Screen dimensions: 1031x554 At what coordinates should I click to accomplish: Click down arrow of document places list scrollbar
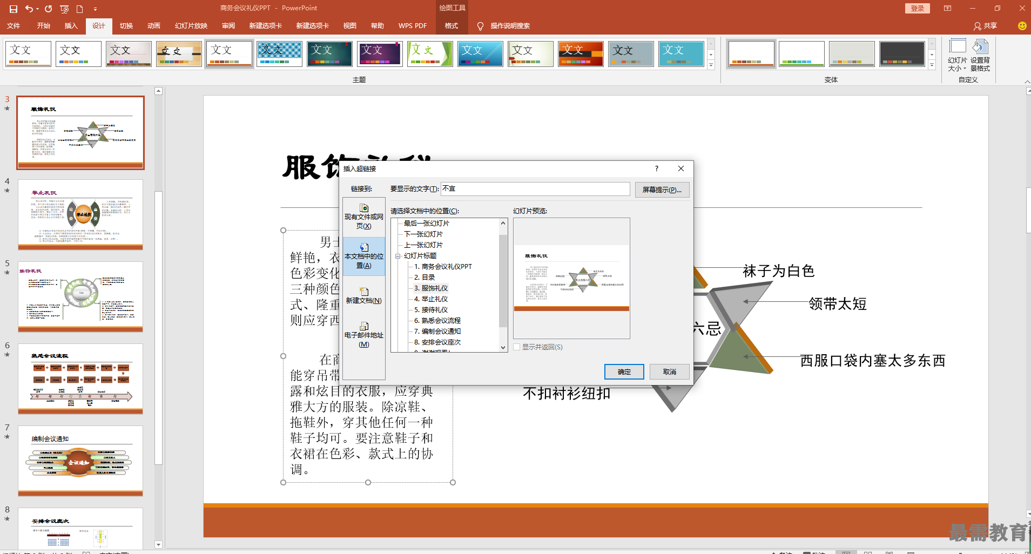pos(503,348)
